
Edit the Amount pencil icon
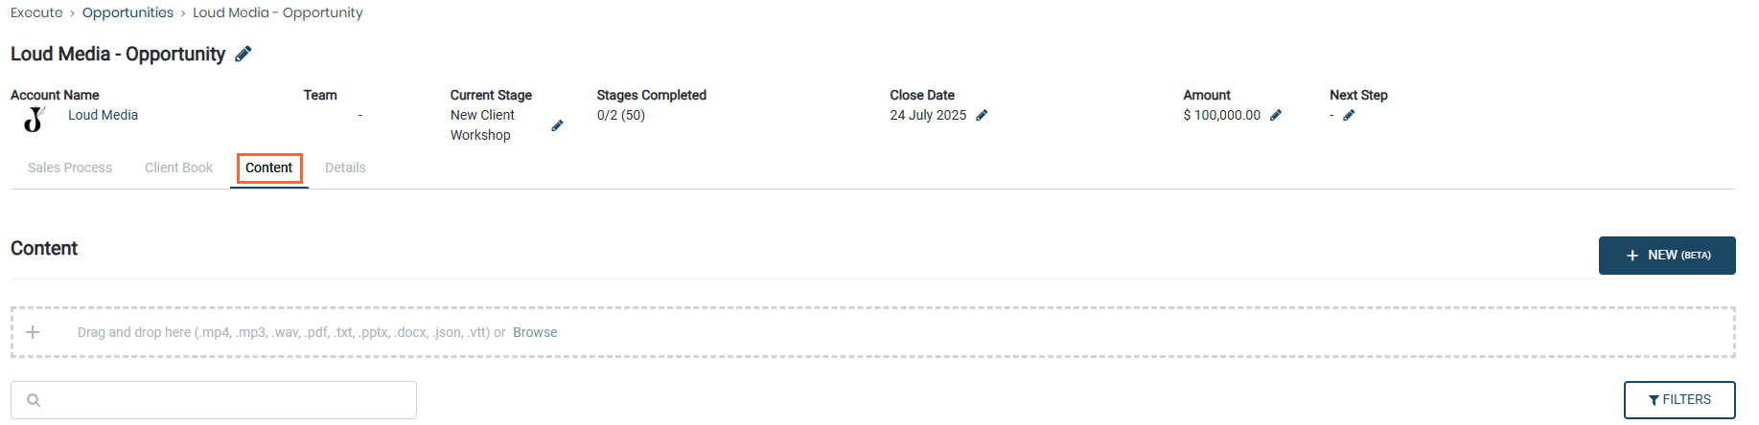click(x=1276, y=115)
